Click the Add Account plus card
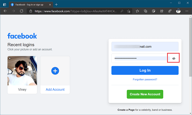This screenshot has height=115, width=192. [55, 75]
